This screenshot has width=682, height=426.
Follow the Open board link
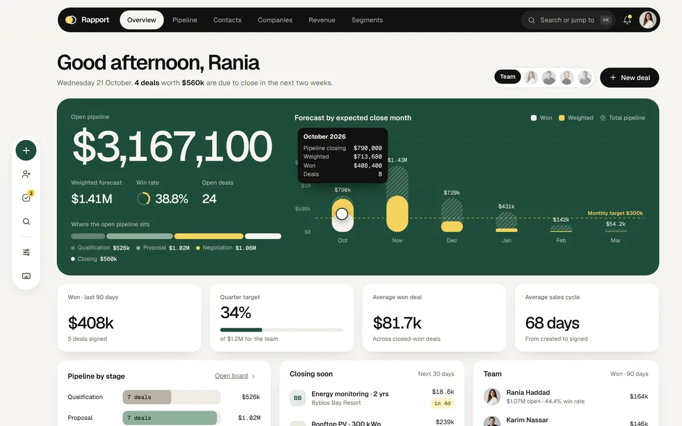pyautogui.click(x=231, y=376)
